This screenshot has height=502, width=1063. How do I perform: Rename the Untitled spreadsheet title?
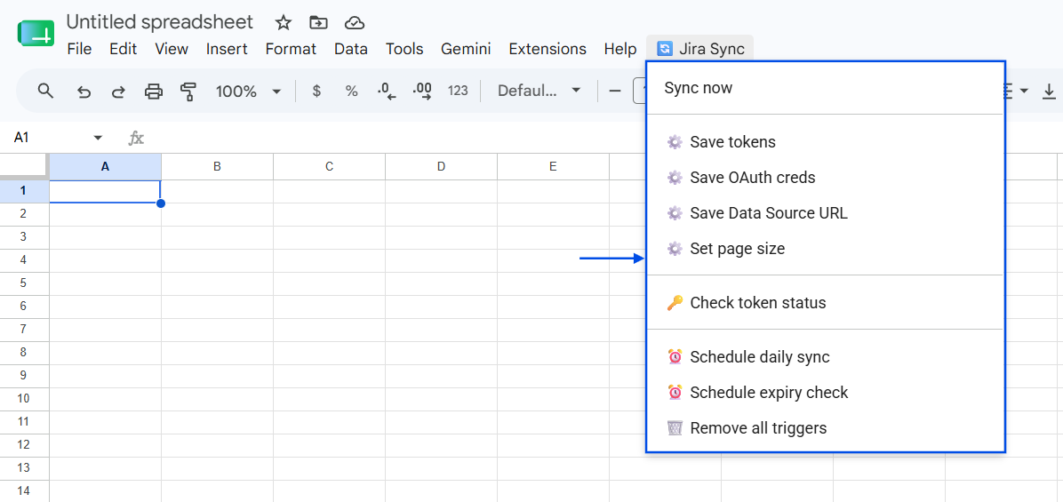160,21
